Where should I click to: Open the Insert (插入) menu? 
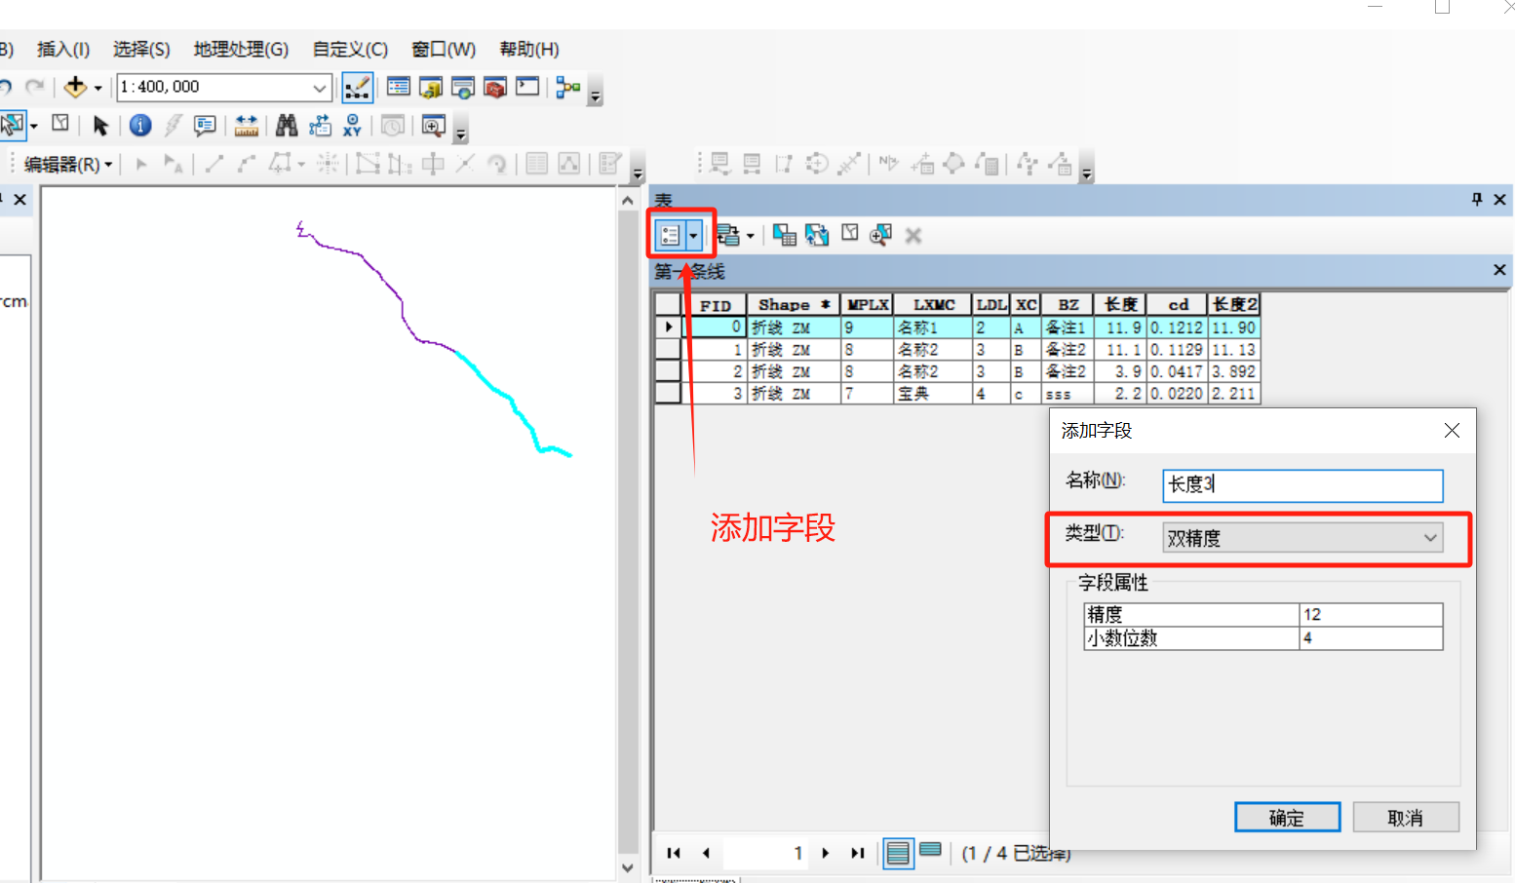point(63,49)
